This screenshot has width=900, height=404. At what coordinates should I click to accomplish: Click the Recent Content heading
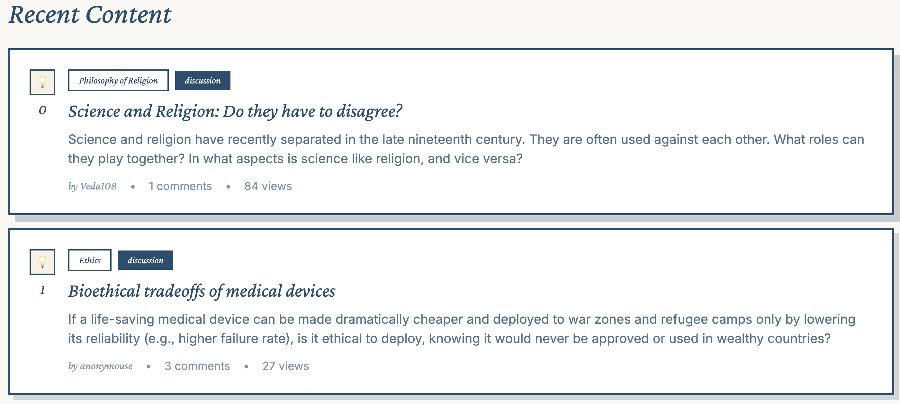(x=90, y=15)
